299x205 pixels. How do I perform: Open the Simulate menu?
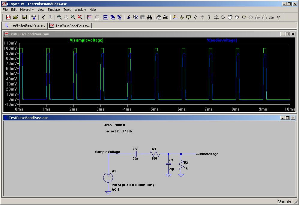54,10
